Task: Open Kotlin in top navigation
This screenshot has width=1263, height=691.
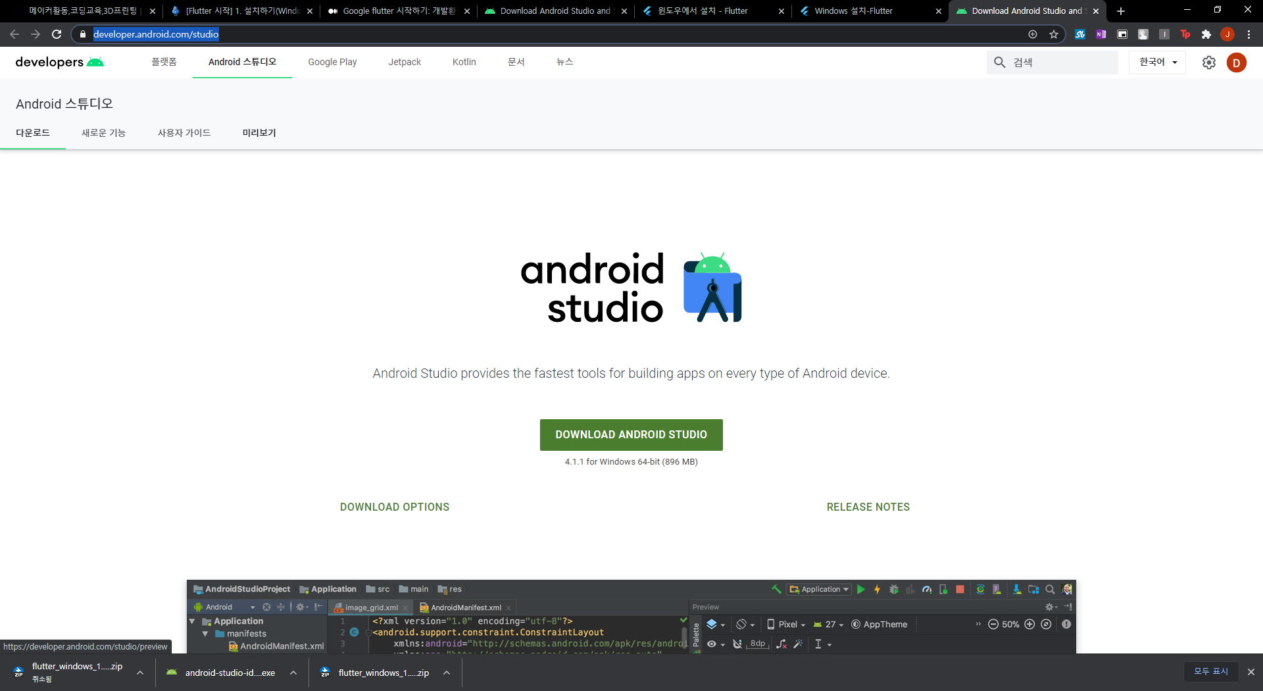Action: (x=464, y=62)
